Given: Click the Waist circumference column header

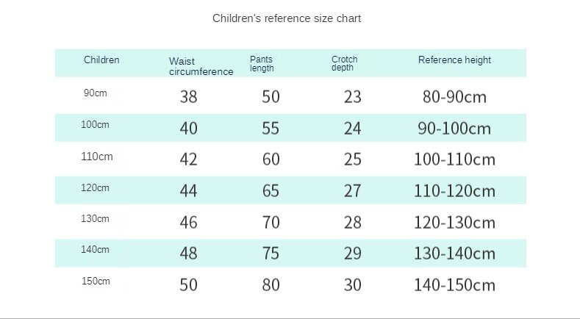Looking at the screenshot, I should (x=201, y=66).
